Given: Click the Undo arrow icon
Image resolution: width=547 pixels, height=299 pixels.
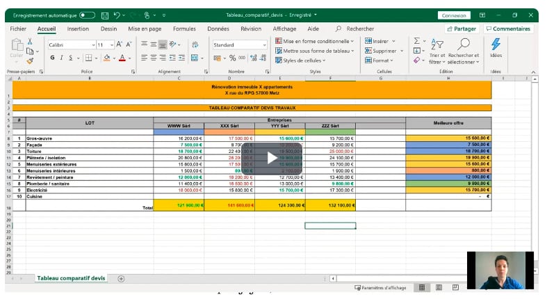Looking at the screenshot, I should (117, 15).
